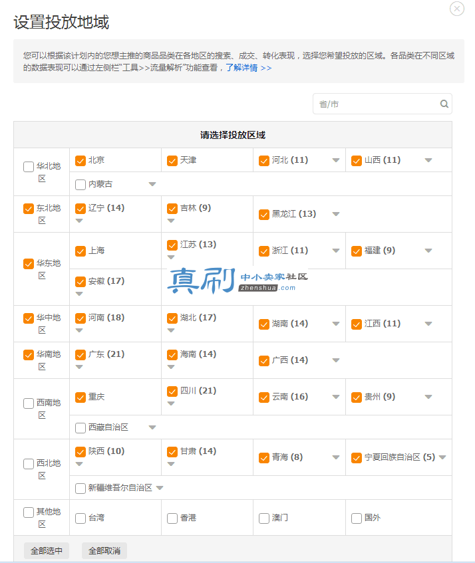The image size is (475, 563).
Task: Tick the 西藏自治区 checkbox
Action: (80, 427)
